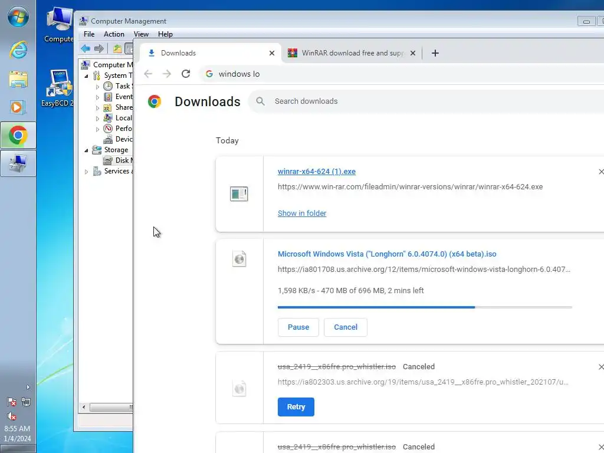Open the Windows Start orb
Screen dimensions: 604x453
pos(18,17)
